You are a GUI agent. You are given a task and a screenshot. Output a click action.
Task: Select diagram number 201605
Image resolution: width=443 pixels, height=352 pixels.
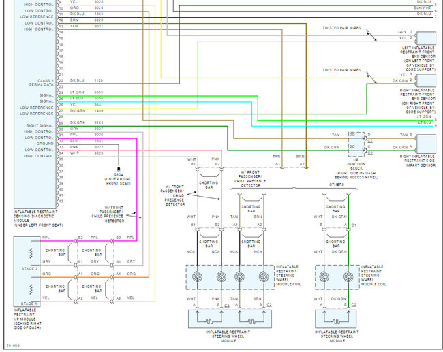click(x=12, y=345)
